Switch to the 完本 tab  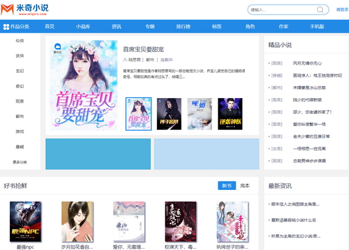point(245,185)
